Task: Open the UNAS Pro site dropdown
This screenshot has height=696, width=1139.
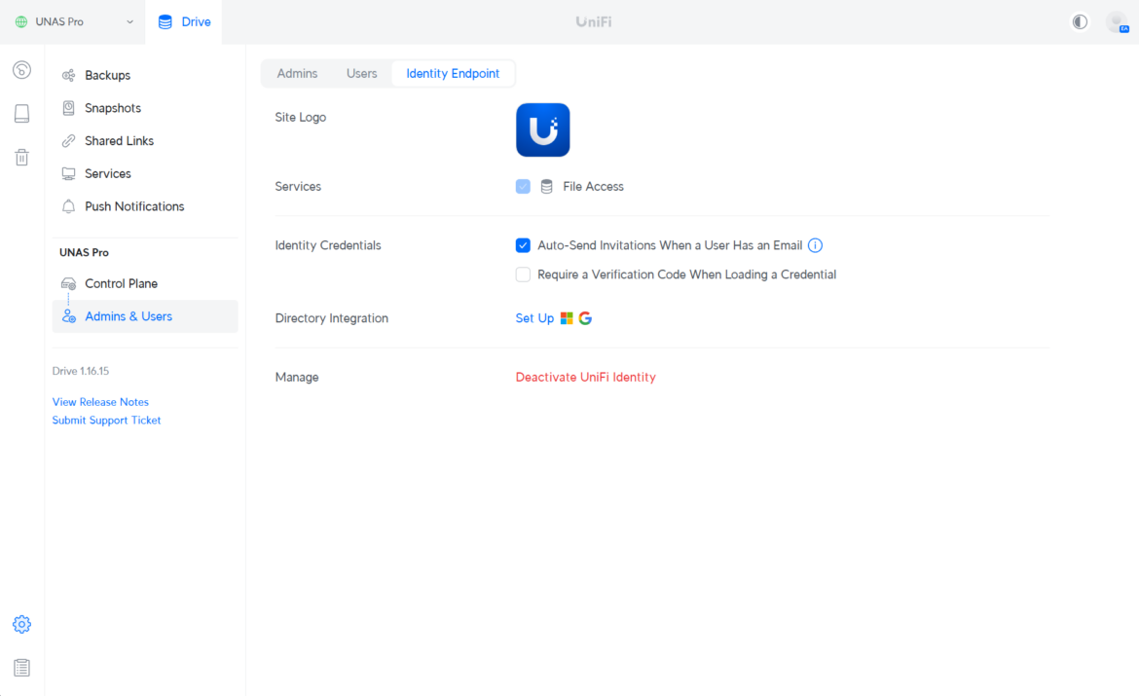Action: 73,21
